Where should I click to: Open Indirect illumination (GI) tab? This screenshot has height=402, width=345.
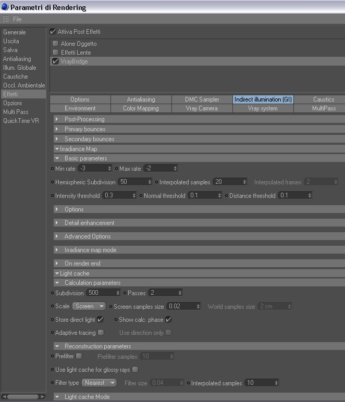click(x=263, y=99)
